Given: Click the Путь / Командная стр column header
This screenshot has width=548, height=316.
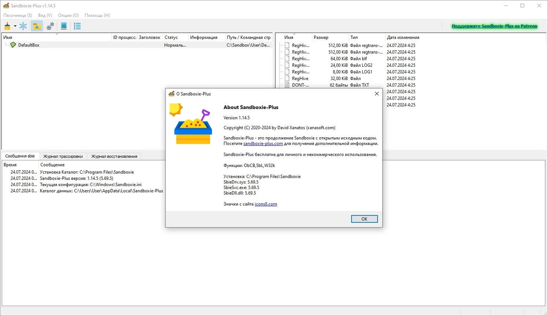Looking at the screenshot, I should [x=249, y=37].
